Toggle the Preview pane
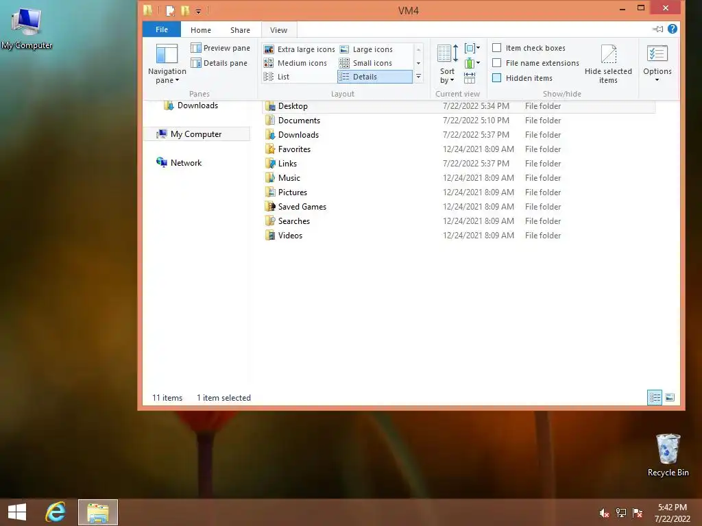 coord(220,48)
